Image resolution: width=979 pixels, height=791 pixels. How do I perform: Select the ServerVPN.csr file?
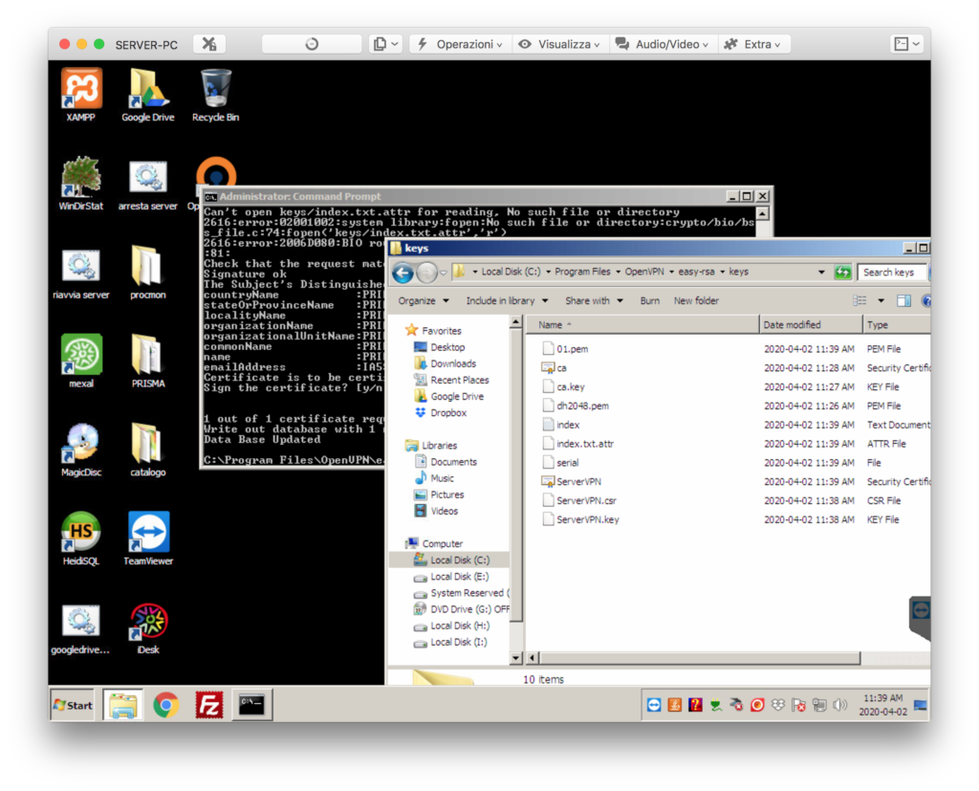click(578, 500)
